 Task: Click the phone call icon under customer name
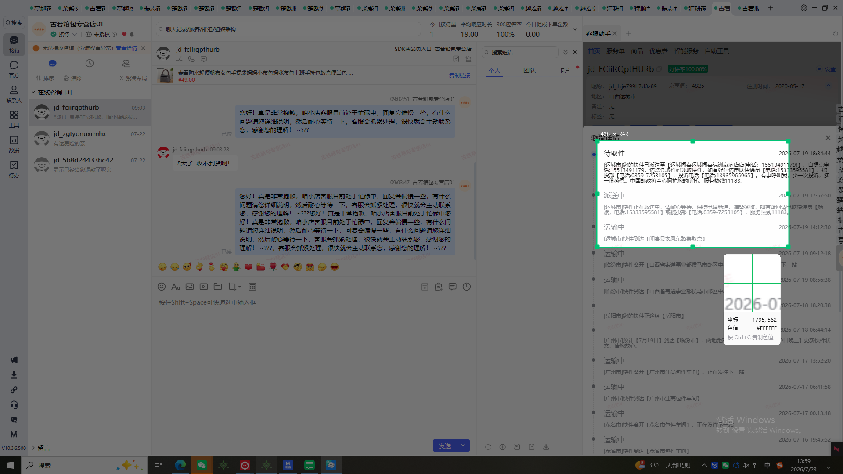(191, 59)
